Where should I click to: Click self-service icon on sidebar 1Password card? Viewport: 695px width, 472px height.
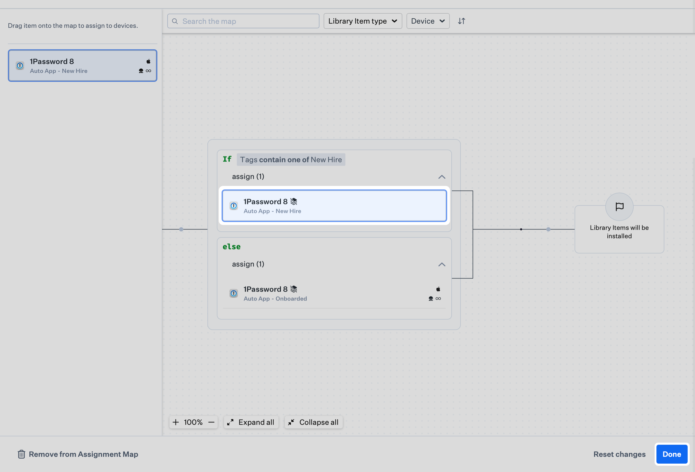(x=141, y=71)
